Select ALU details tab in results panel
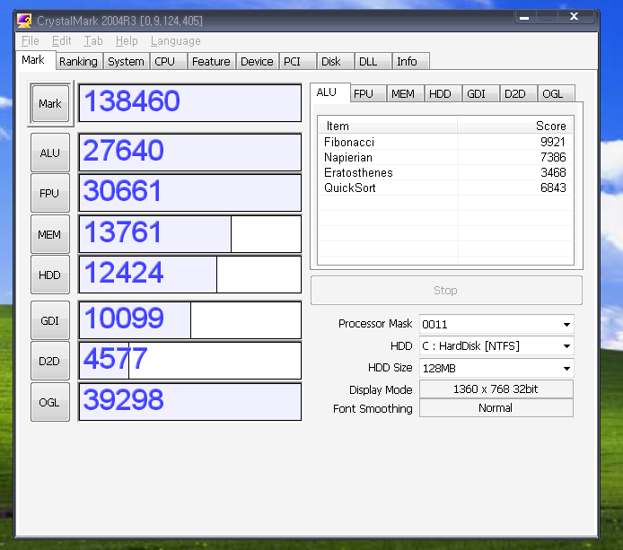 (329, 92)
